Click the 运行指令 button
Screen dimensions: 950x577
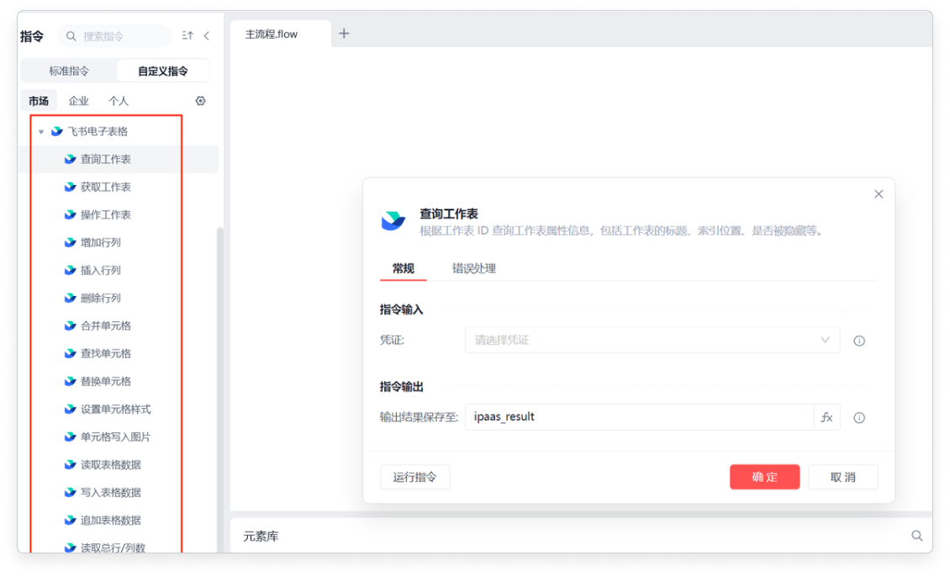point(414,477)
